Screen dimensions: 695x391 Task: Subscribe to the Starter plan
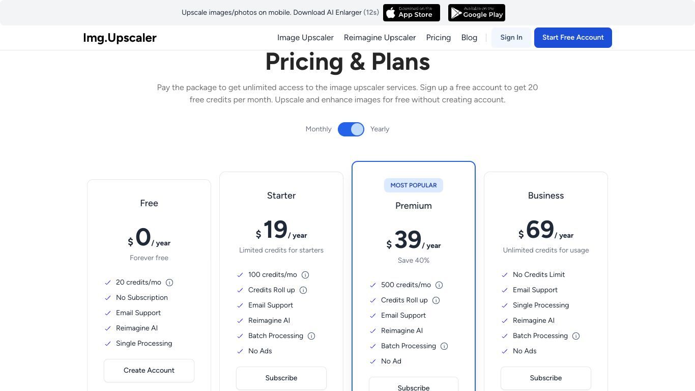pyautogui.click(x=281, y=378)
